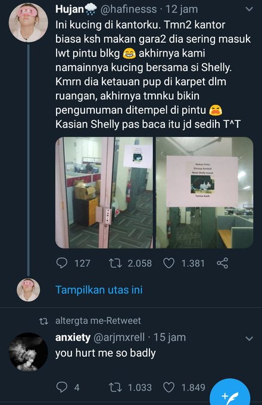This screenshot has height=405, width=262.
Task: Open options chevron on anxiety's tweet
Action: [249, 338]
